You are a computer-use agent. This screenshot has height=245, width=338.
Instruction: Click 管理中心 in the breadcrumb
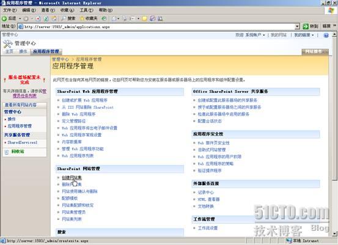coord(61,59)
